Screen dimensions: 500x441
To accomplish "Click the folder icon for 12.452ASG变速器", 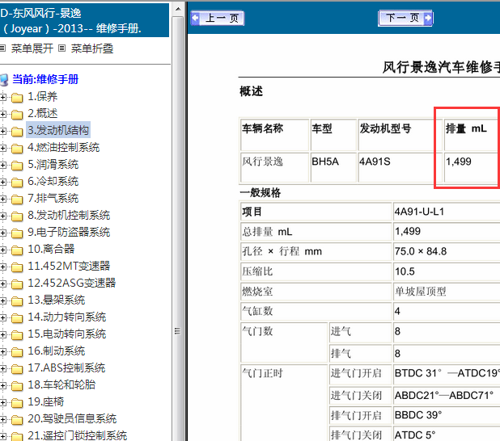I will (17, 284).
